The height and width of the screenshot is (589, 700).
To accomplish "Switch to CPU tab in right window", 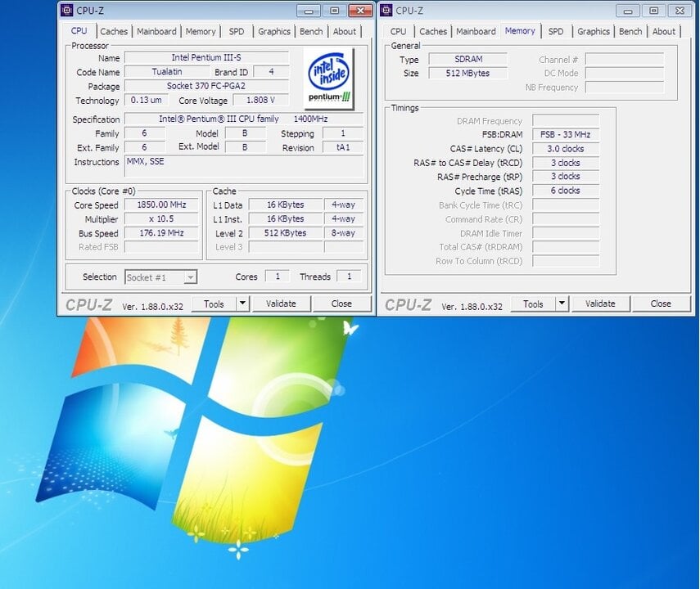I will [x=398, y=31].
